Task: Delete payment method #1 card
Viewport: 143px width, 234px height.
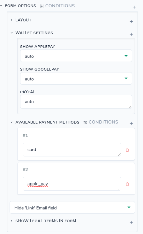Action: click(127, 150)
